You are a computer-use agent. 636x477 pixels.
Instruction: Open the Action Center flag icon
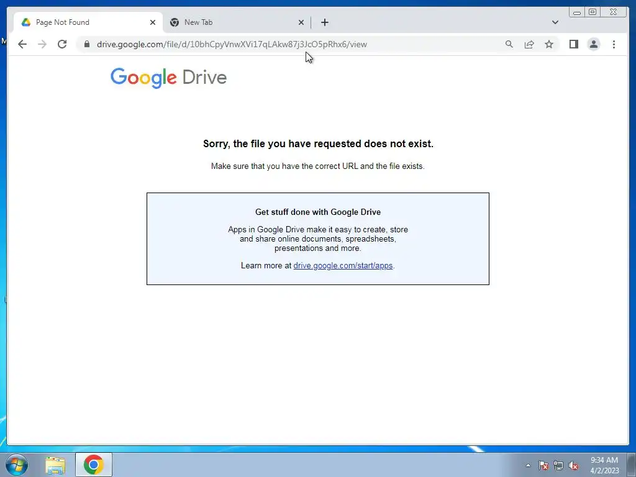543,465
